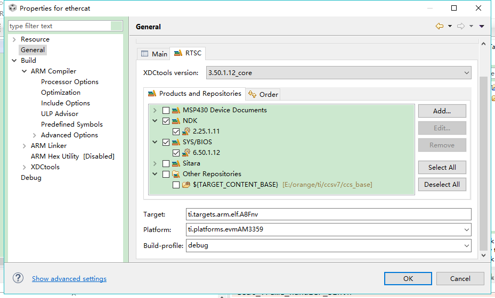Image resolution: width=495 pixels, height=298 pixels.
Task: Open the XDCtools version dropdown
Action: pos(467,73)
